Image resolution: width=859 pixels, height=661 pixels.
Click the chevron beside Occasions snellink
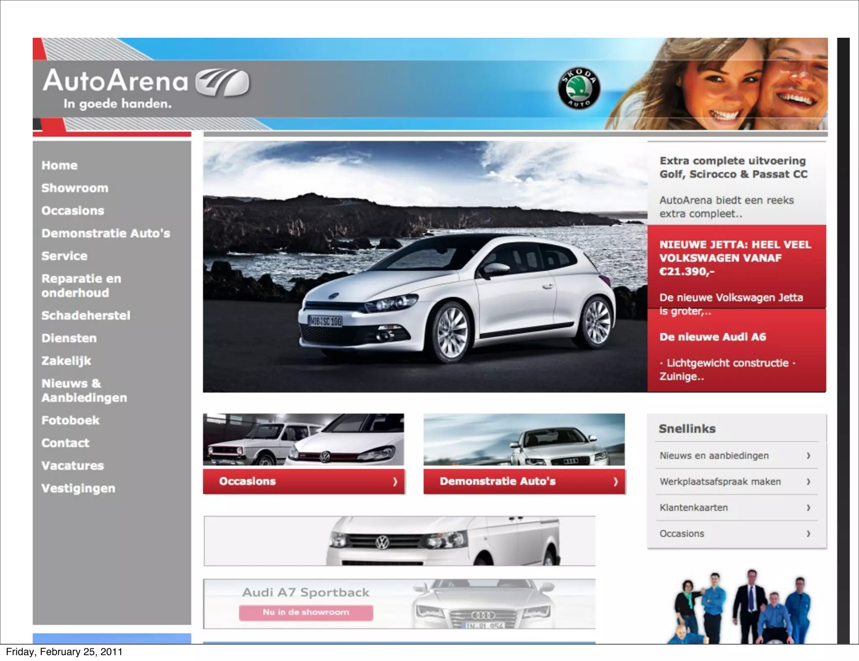(808, 533)
